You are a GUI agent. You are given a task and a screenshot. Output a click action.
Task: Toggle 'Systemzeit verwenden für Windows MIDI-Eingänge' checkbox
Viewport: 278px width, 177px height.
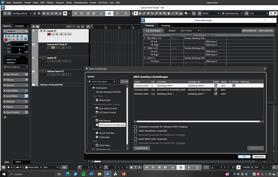point(135,126)
